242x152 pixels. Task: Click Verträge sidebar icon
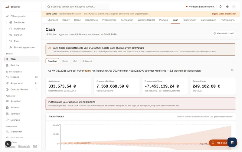(x=7, y=114)
